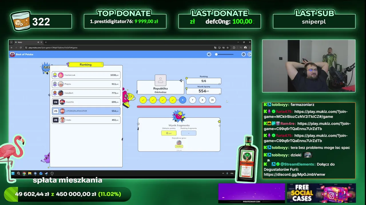Open Windows taskbar search
Viewport: 366px width, 205px height.
[x=18, y=173]
